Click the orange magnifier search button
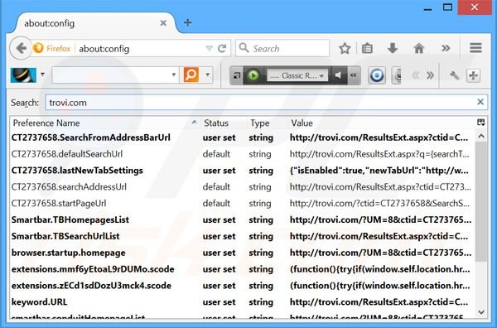This screenshot has width=497, height=328. (x=191, y=75)
